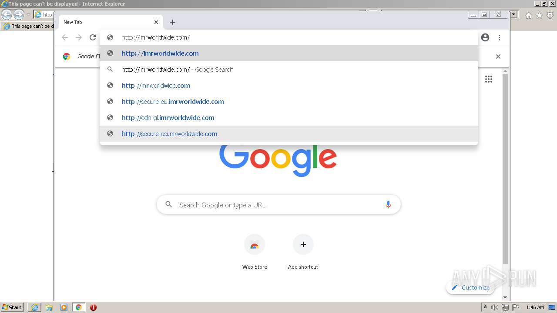Select the Internet Explorer page tab

click(28, 26)
